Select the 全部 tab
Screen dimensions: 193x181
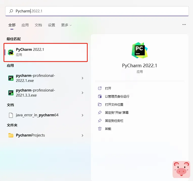tap(12, 25)
